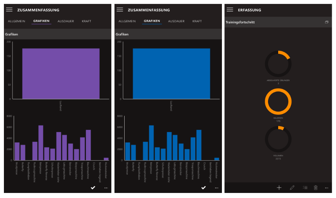This screenshot has height=198, width=336.
Task: Open more options dots on purple screen
Action: [x=106, y=188]
